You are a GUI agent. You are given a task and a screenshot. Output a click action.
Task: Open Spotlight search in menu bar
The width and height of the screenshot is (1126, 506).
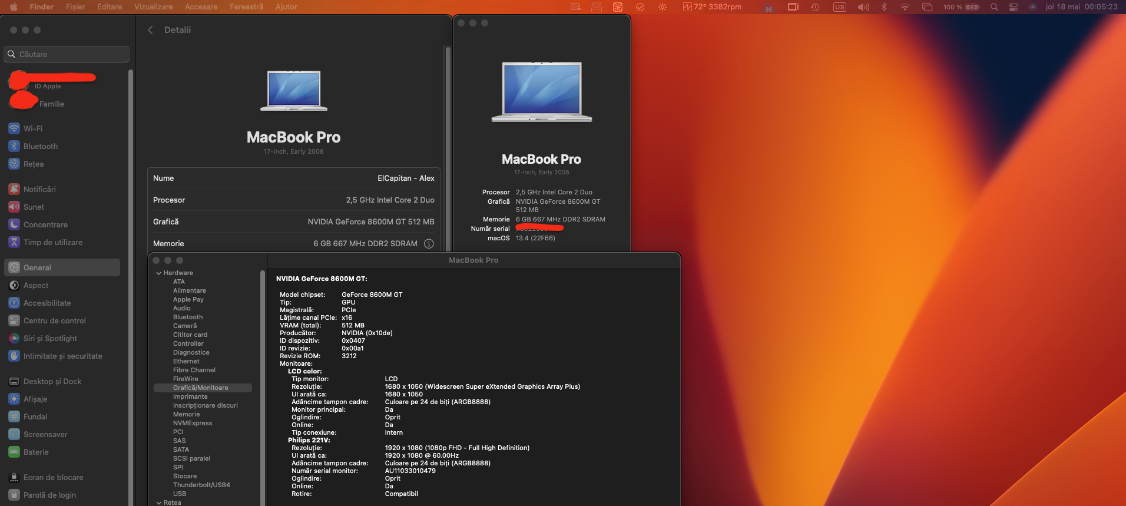click(x=994, y=7)
